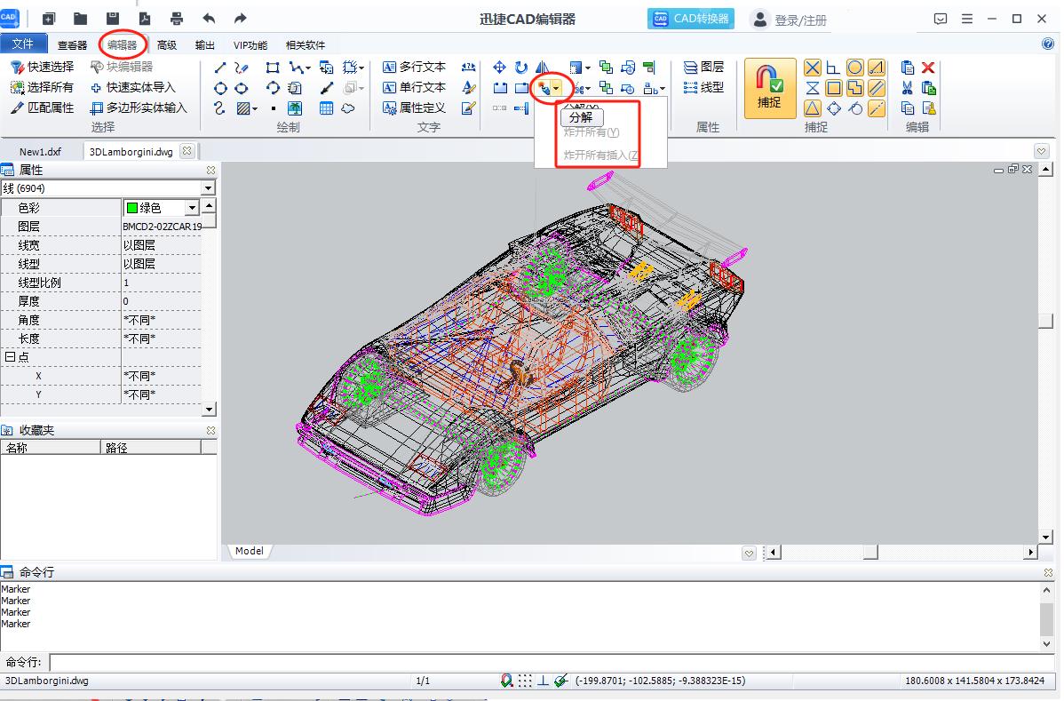Toggle the diamond quadrant snap option
1064x701 pixels.
tap(834, 108)
